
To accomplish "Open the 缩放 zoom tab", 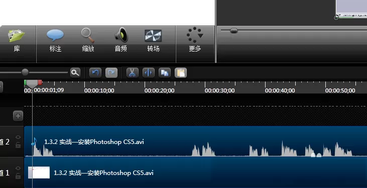I will point(88,40).
